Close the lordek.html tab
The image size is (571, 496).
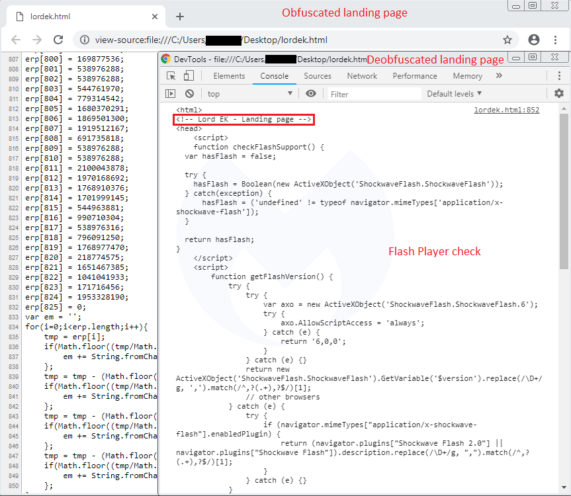click(x=155, y=17)
